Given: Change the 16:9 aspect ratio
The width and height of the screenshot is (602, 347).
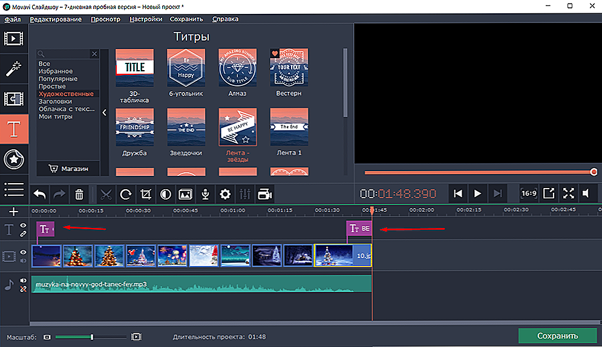Looking at the screenshot, I should point(529,193).
